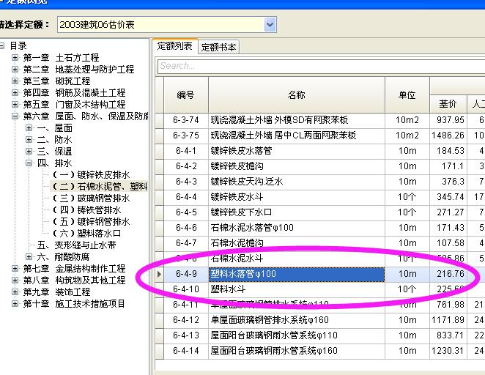
Task: Click base price 1171.89 cell
Action: [448, 320]
